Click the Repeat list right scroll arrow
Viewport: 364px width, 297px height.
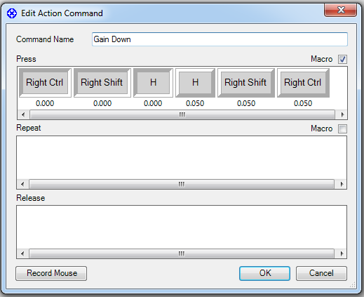(342, 184)
